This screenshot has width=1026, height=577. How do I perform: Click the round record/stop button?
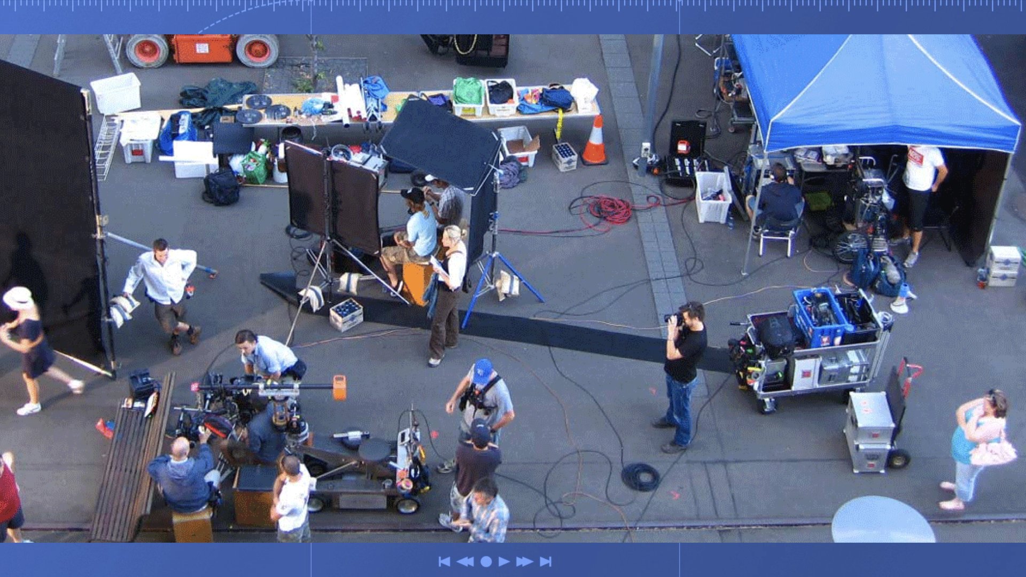coord(486,562)
